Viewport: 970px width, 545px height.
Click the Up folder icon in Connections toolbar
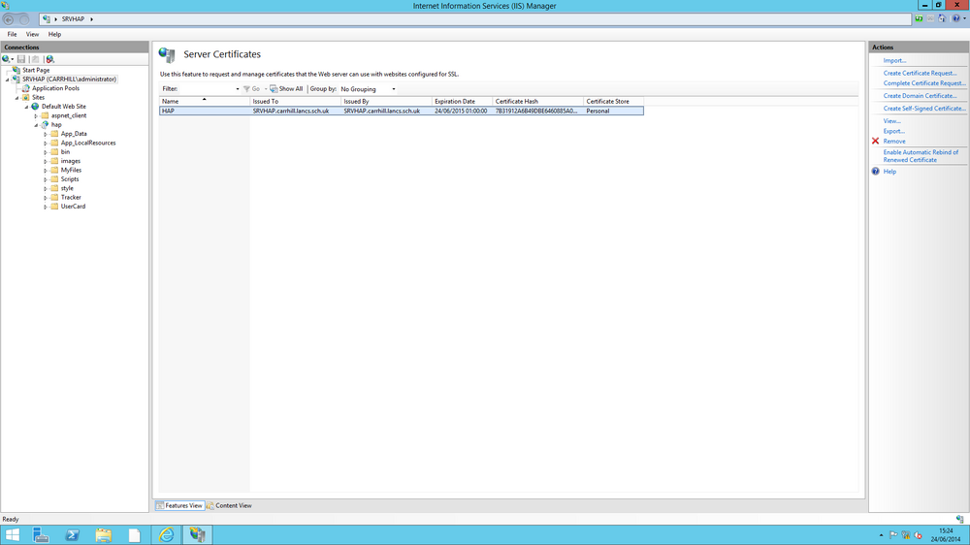point(35,59)
